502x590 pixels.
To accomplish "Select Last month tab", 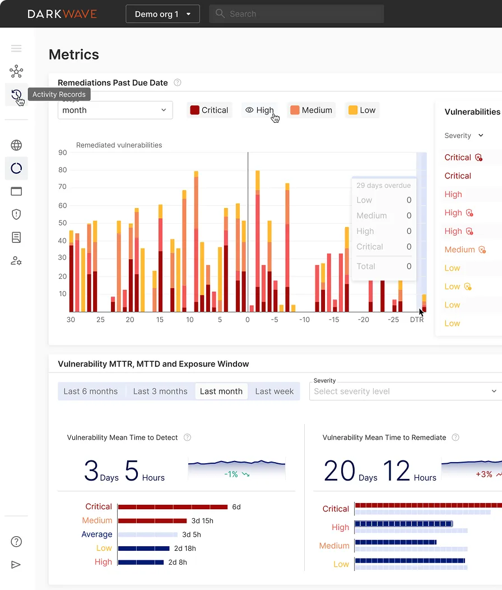I will [x=221, y=391].
